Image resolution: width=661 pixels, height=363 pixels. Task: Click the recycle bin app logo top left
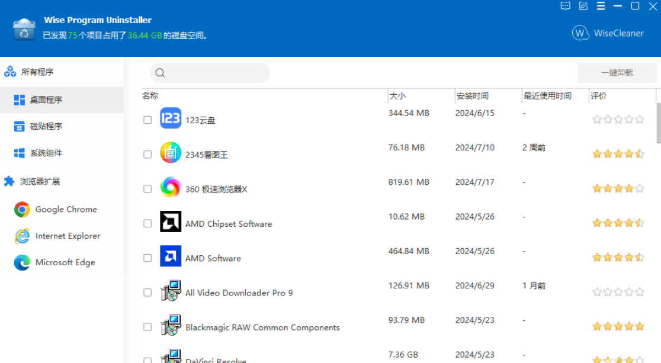(x=23, y=28)
